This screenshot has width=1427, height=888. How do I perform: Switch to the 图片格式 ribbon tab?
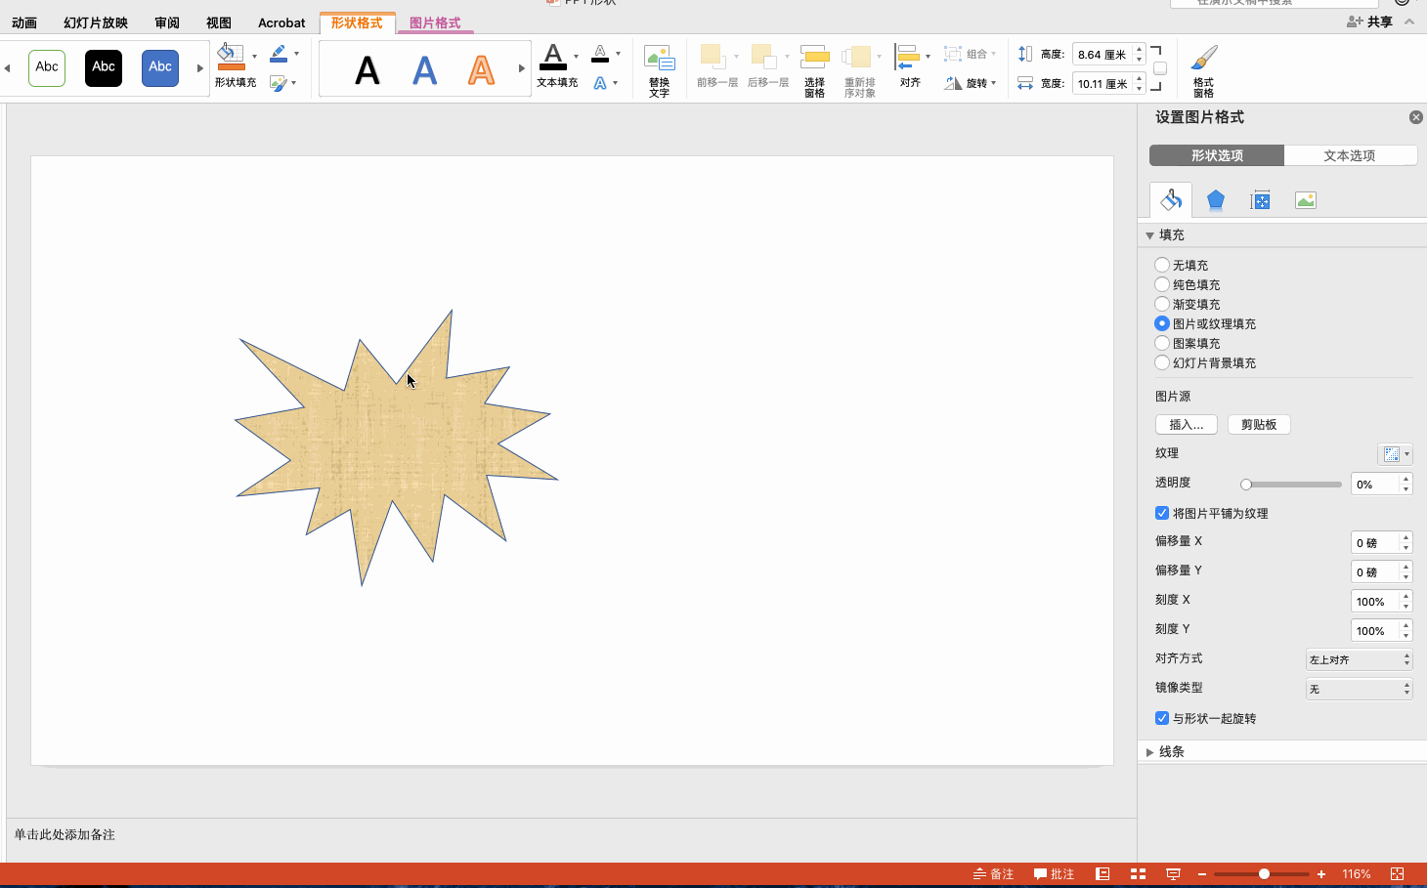435,22
